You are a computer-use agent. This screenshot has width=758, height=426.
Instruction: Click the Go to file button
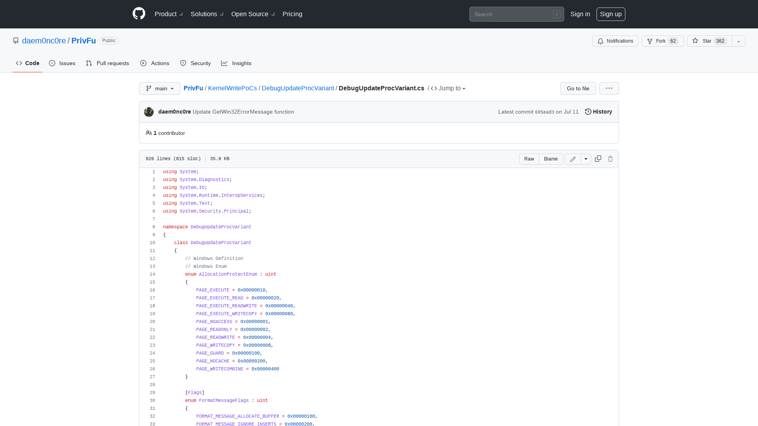click(578, 88)
